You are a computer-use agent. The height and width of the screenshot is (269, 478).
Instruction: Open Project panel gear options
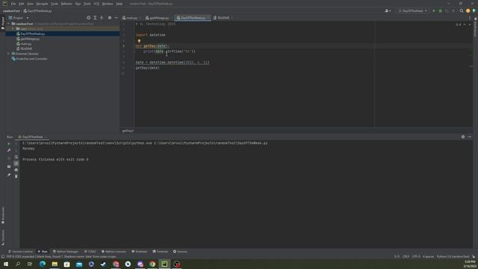[110, 18]
